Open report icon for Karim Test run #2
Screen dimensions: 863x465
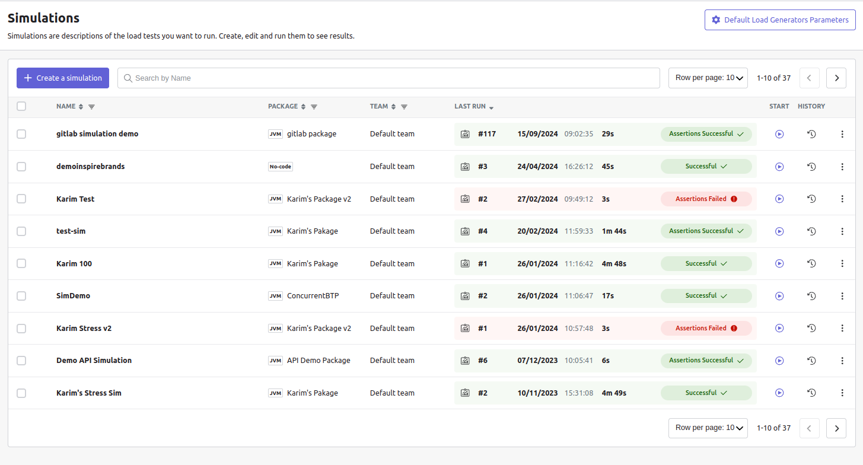coord(466,199)
